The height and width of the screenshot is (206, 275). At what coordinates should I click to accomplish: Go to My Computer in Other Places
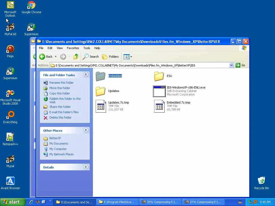pos(58,149)
